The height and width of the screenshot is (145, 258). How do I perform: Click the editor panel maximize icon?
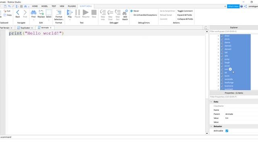coord(206,28)
